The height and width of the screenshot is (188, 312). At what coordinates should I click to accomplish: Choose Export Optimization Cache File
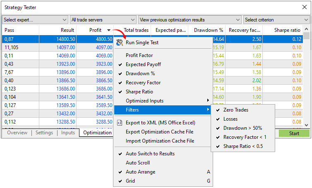click(163, 132)
